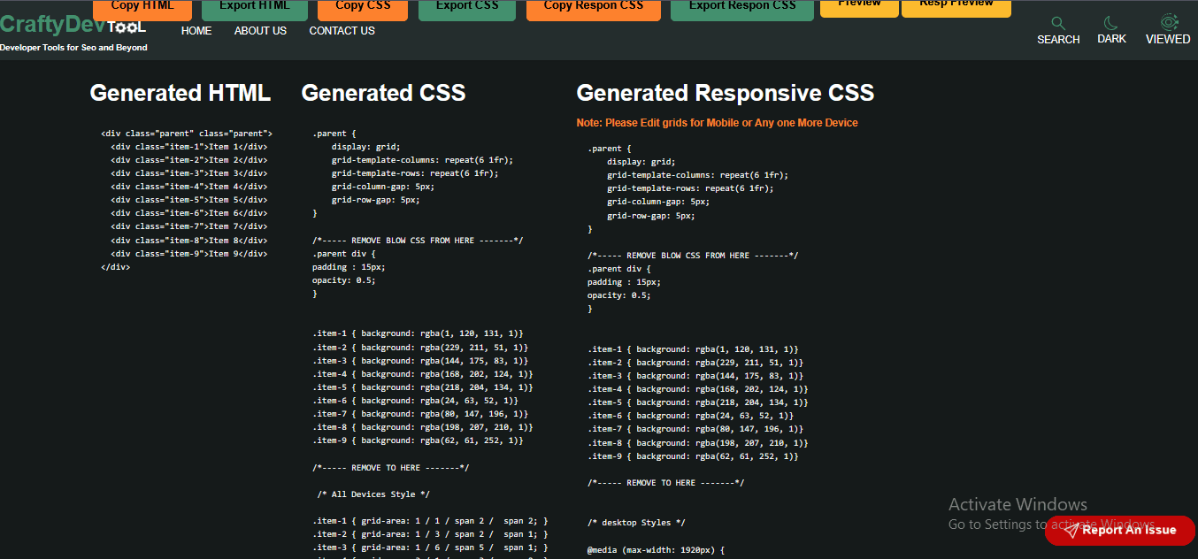Open the Search magnifier icon
The width and height of the screenshot is (1198, 559).
[x=1058, y=22]
